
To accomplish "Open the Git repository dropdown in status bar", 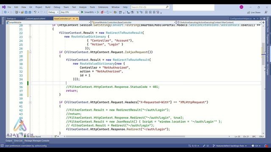I will (x=256, y=146).
